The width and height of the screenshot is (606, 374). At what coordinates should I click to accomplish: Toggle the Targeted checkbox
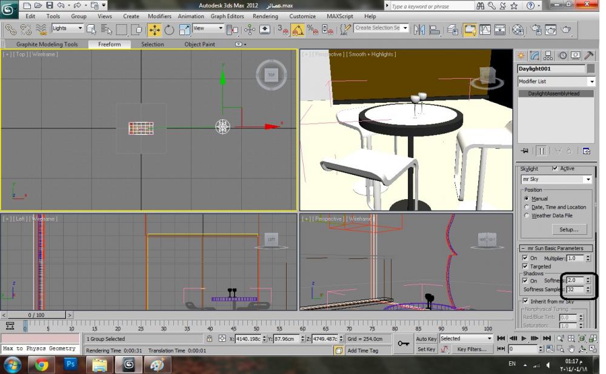(525, 266)
